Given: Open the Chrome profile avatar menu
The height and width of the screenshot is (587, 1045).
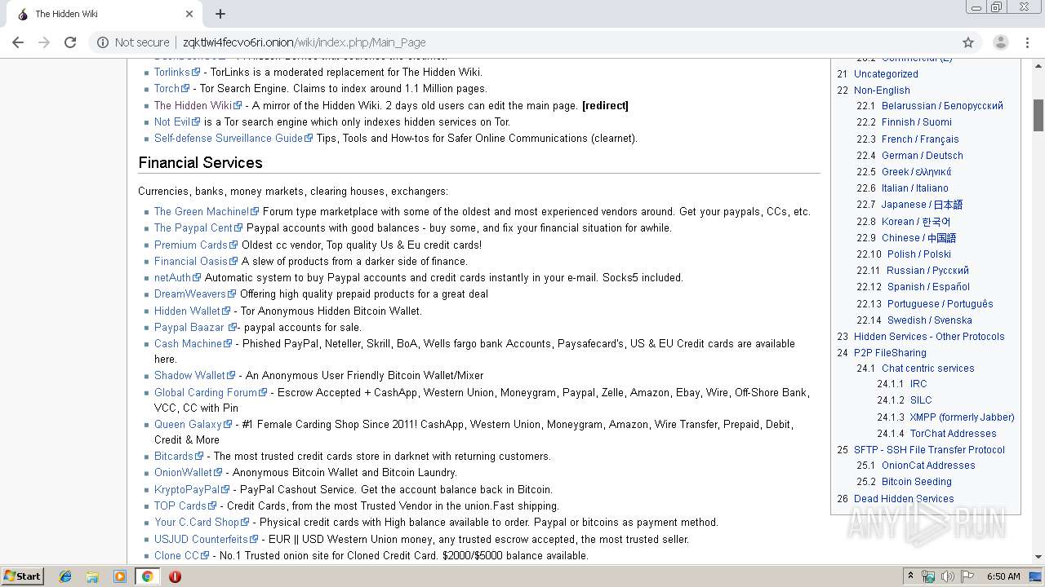Looking at the screenshot, I should (x=1000, y=42).
